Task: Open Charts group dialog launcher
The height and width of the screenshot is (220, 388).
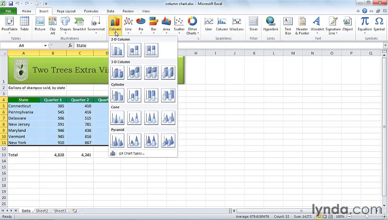Action: 198,39
